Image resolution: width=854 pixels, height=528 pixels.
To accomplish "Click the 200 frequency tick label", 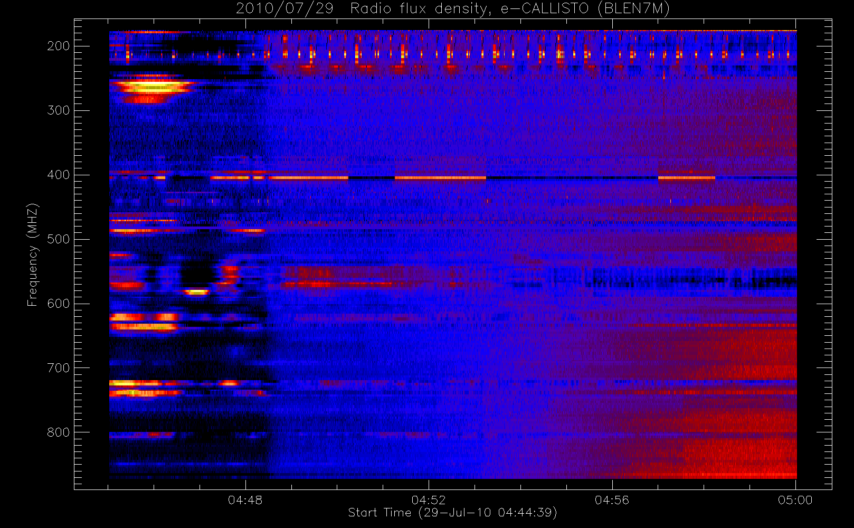I will click(x=59, y=46).
